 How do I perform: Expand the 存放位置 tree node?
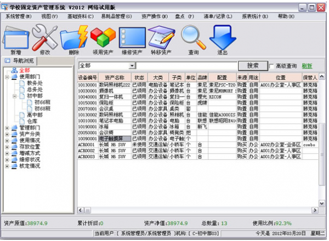pos(7,147)
